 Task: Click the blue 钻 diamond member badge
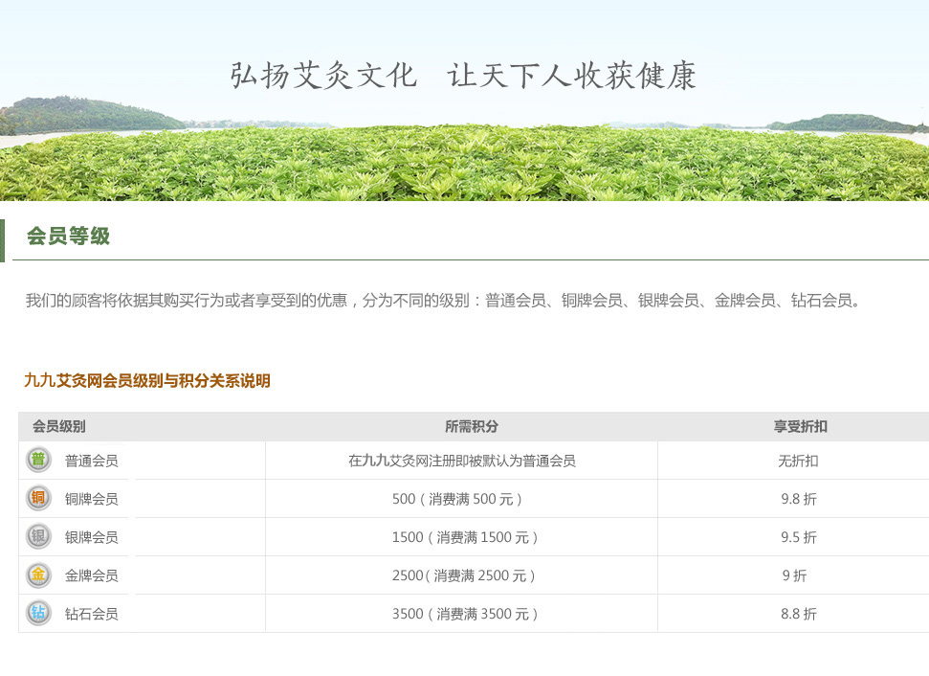coord(38,613)
